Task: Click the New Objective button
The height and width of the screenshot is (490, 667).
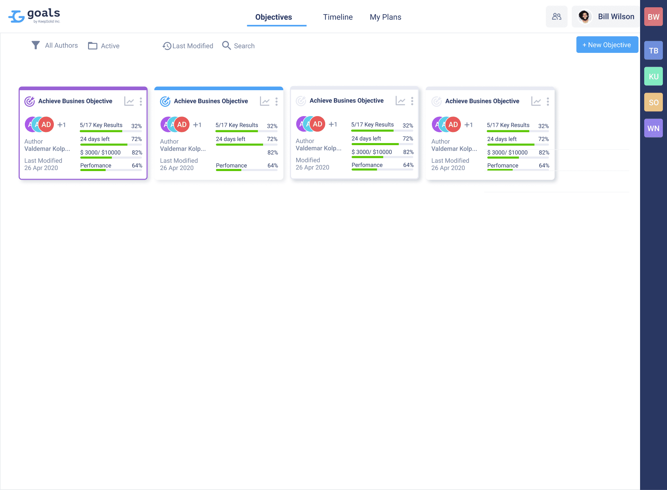Action: [606, 45]
